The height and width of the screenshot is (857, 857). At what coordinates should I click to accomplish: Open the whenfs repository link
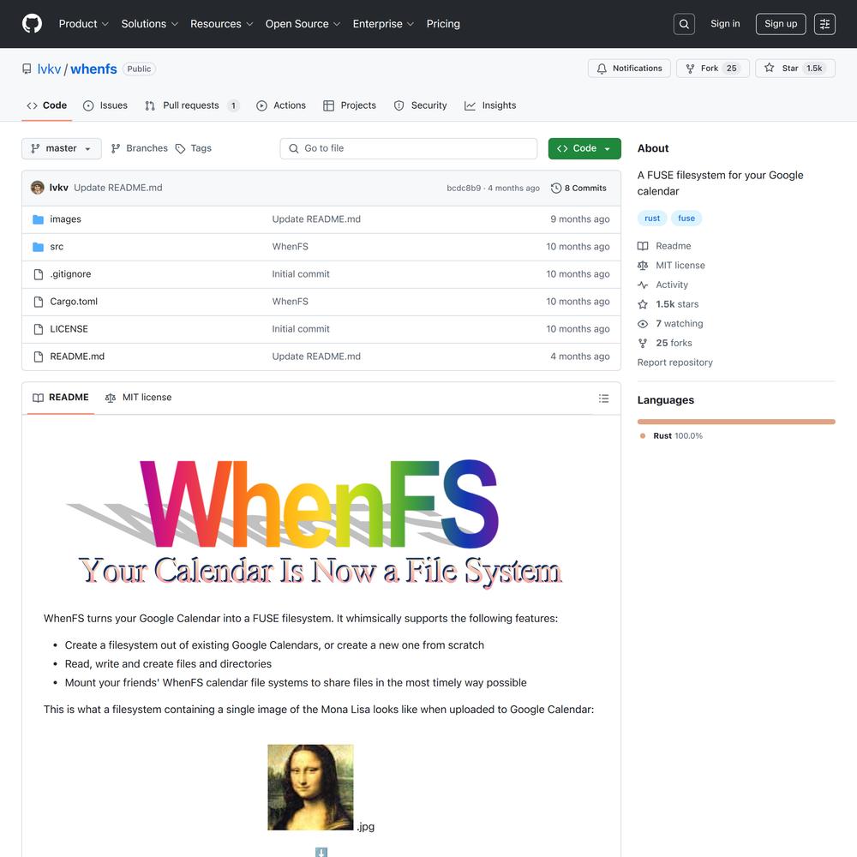(93, 69)
